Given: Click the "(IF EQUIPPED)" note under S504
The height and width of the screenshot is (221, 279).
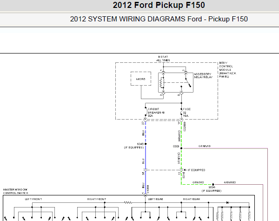Looking at the screenshot, I should point(212,191).
